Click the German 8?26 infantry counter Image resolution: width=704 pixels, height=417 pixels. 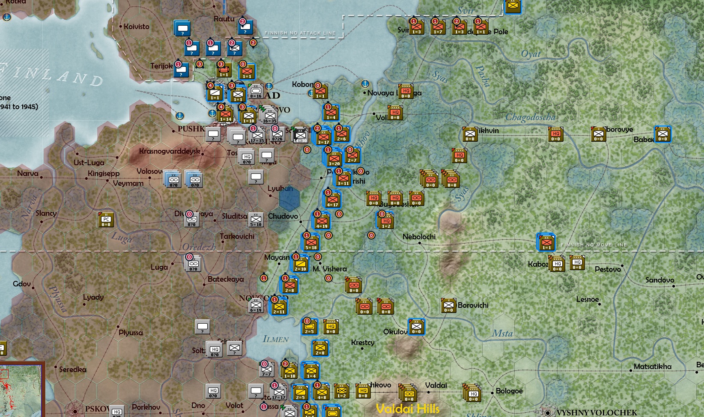click(277, 134)
